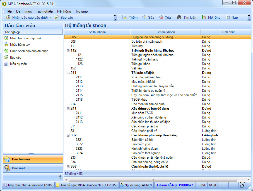Image resolution: width=253 pixels, height=191 pixels.
Task: Click the Danh sách báo cáo đã nhận icon
Action: [x=6, y=51]
